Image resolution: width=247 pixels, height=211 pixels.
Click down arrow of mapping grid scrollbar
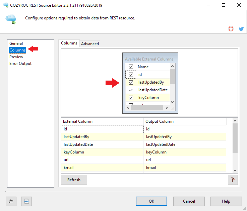(235, 171)
